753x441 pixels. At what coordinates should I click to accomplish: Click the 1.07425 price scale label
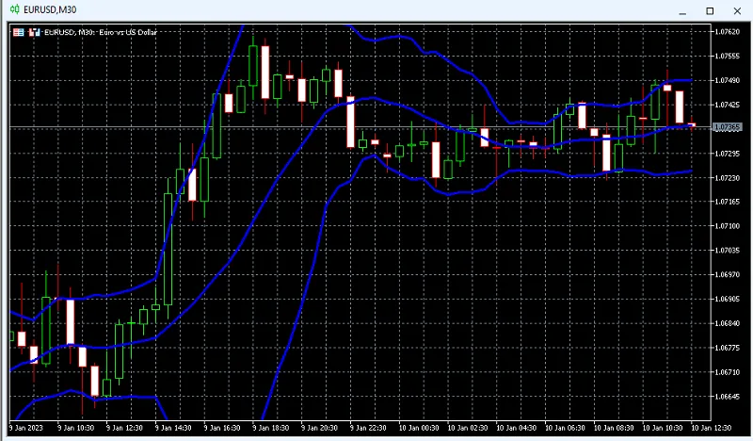click(x=727, y=105)
